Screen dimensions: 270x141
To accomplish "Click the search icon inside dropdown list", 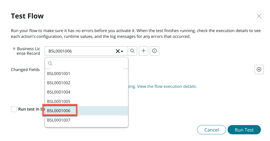I will [x=50, y=63].
